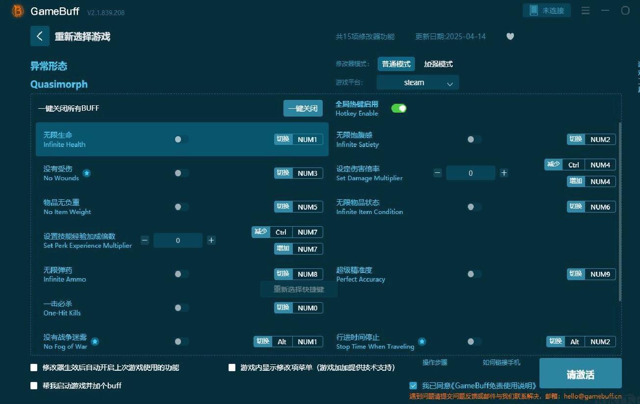
Task: Increase Perk Experience Multiplier with plus
Action: (x=211, y=240)
